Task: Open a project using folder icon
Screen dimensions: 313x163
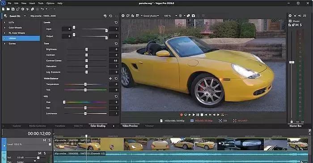Action: click(x=8, y=9)
